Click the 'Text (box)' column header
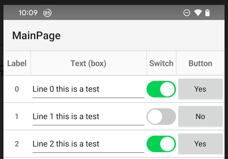 click(x=88, y=63)
